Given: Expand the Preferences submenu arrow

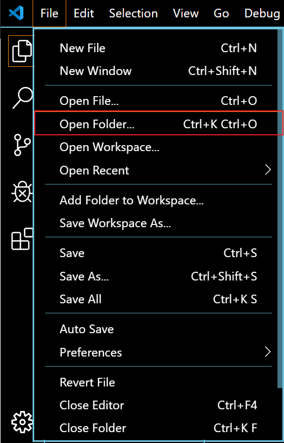Looking at the screenshot, I should (x=268, y=352).
